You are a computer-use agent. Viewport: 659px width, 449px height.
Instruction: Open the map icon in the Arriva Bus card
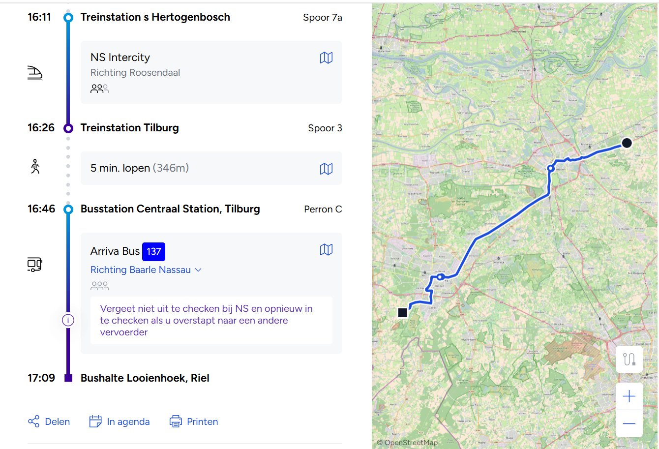[x=326, y=250]
